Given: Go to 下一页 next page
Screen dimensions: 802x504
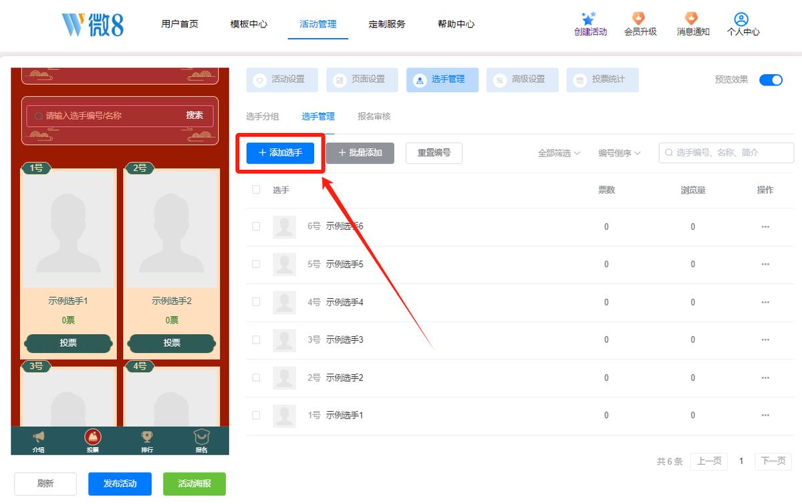Looking at the screenshot, I should (773, 461).
